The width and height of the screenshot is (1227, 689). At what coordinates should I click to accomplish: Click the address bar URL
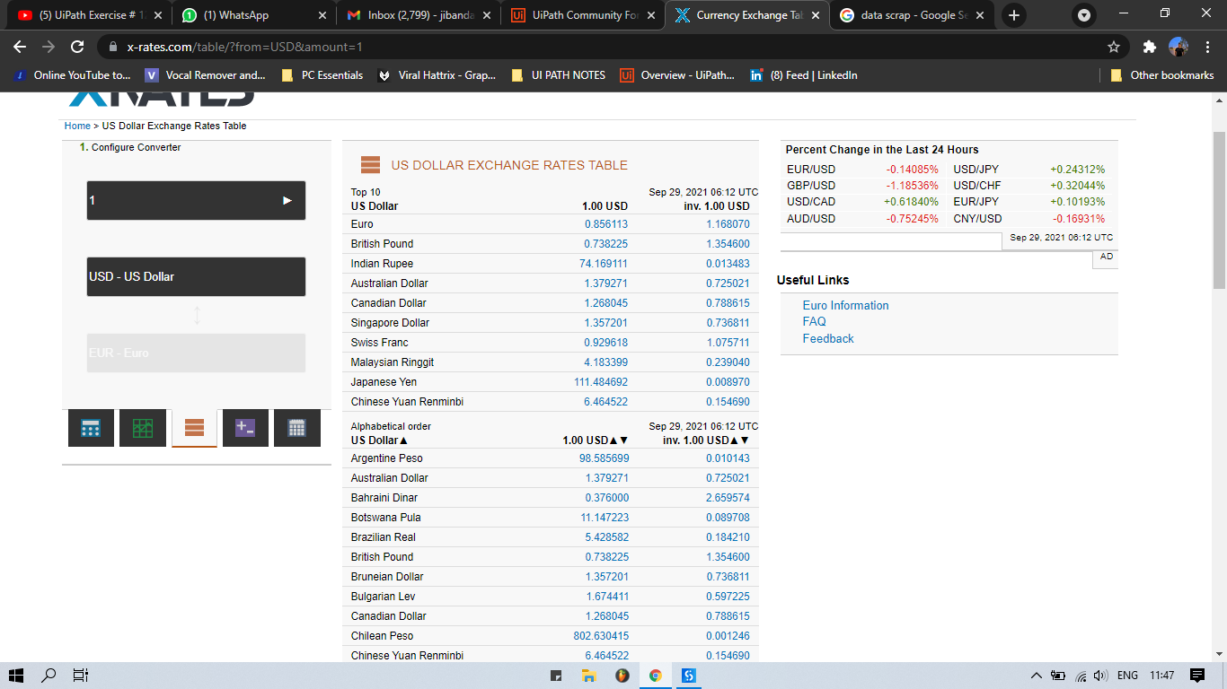244,47
